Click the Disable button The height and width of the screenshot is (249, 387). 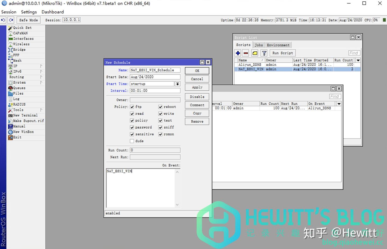197,97
